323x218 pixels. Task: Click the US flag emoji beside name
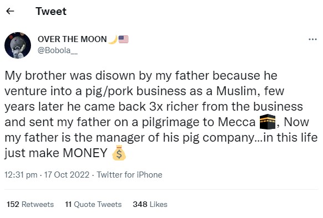(x=124, y=39)
